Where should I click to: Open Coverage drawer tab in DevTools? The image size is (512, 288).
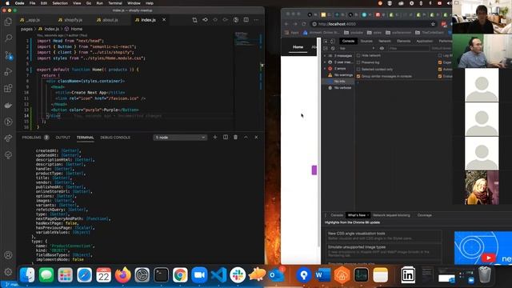pyautogui.click(x=425, y=215)
